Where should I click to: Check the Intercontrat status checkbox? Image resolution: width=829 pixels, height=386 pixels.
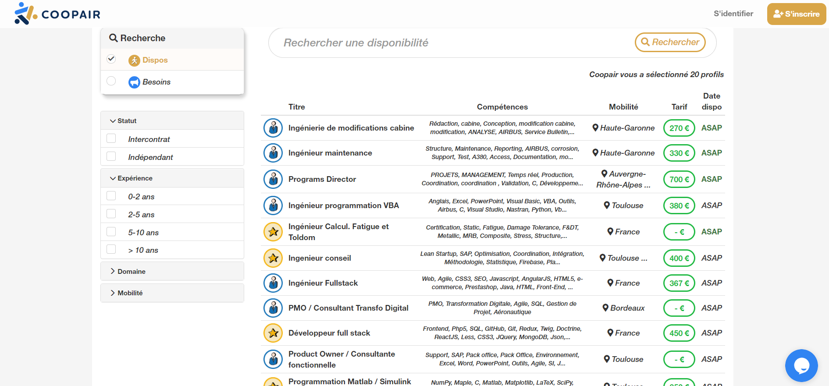(x=111, y=138)
